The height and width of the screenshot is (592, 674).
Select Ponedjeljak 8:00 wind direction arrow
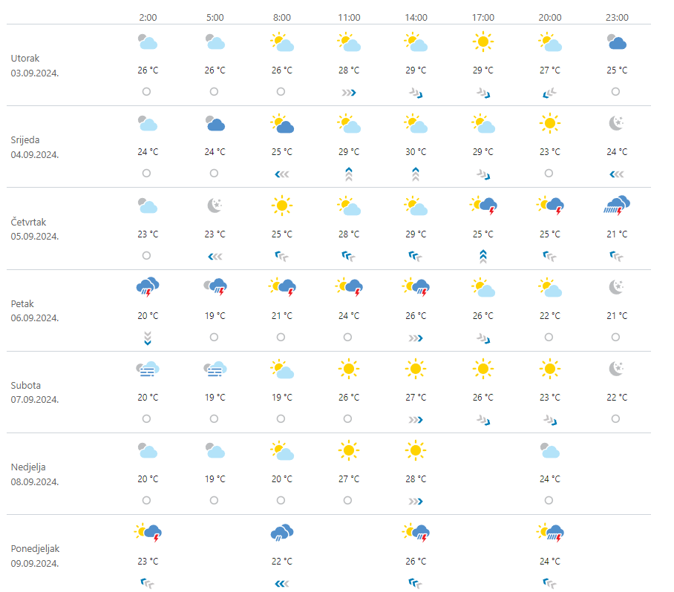coord(282,583)
